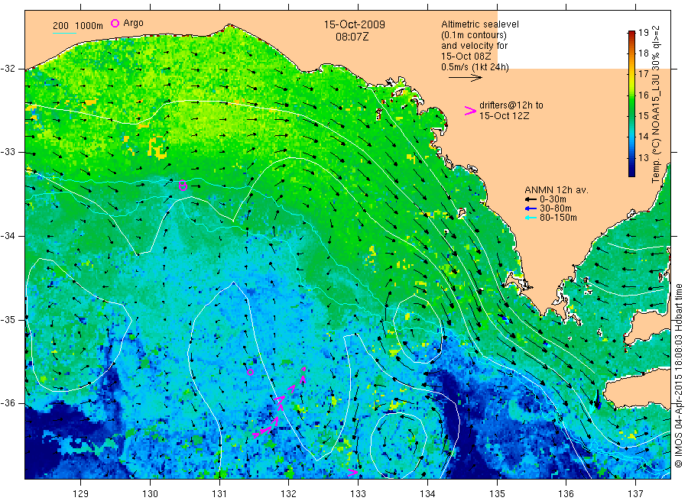This screenshot has width=688, height=504.
Task: Click the magenta drifters arrowhead legend symbol
Action: point(470,111)
